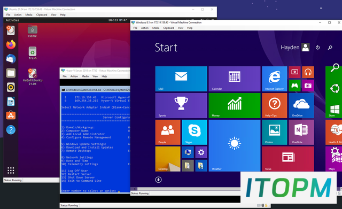The image size is (342, 209).
Task: Open Show Applications grid in Ubuntu dock
Action: point(11,171)
